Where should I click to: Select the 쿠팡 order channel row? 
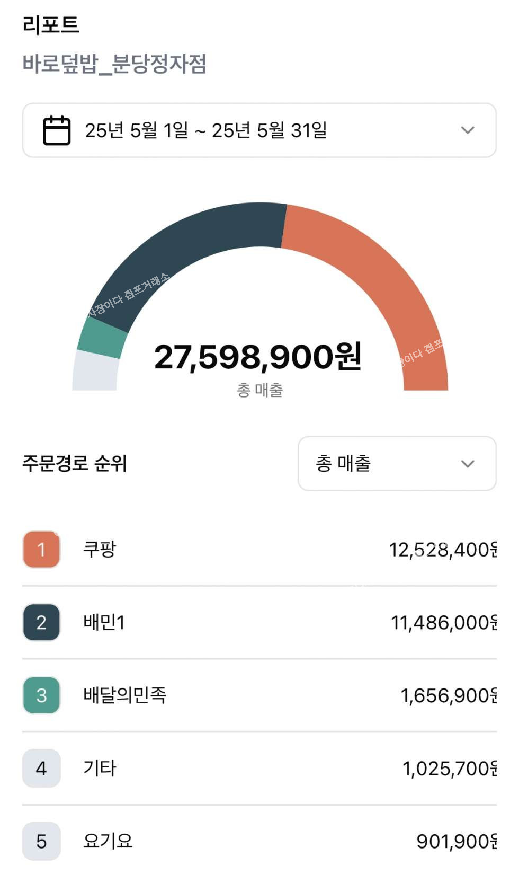pos(259,549)
